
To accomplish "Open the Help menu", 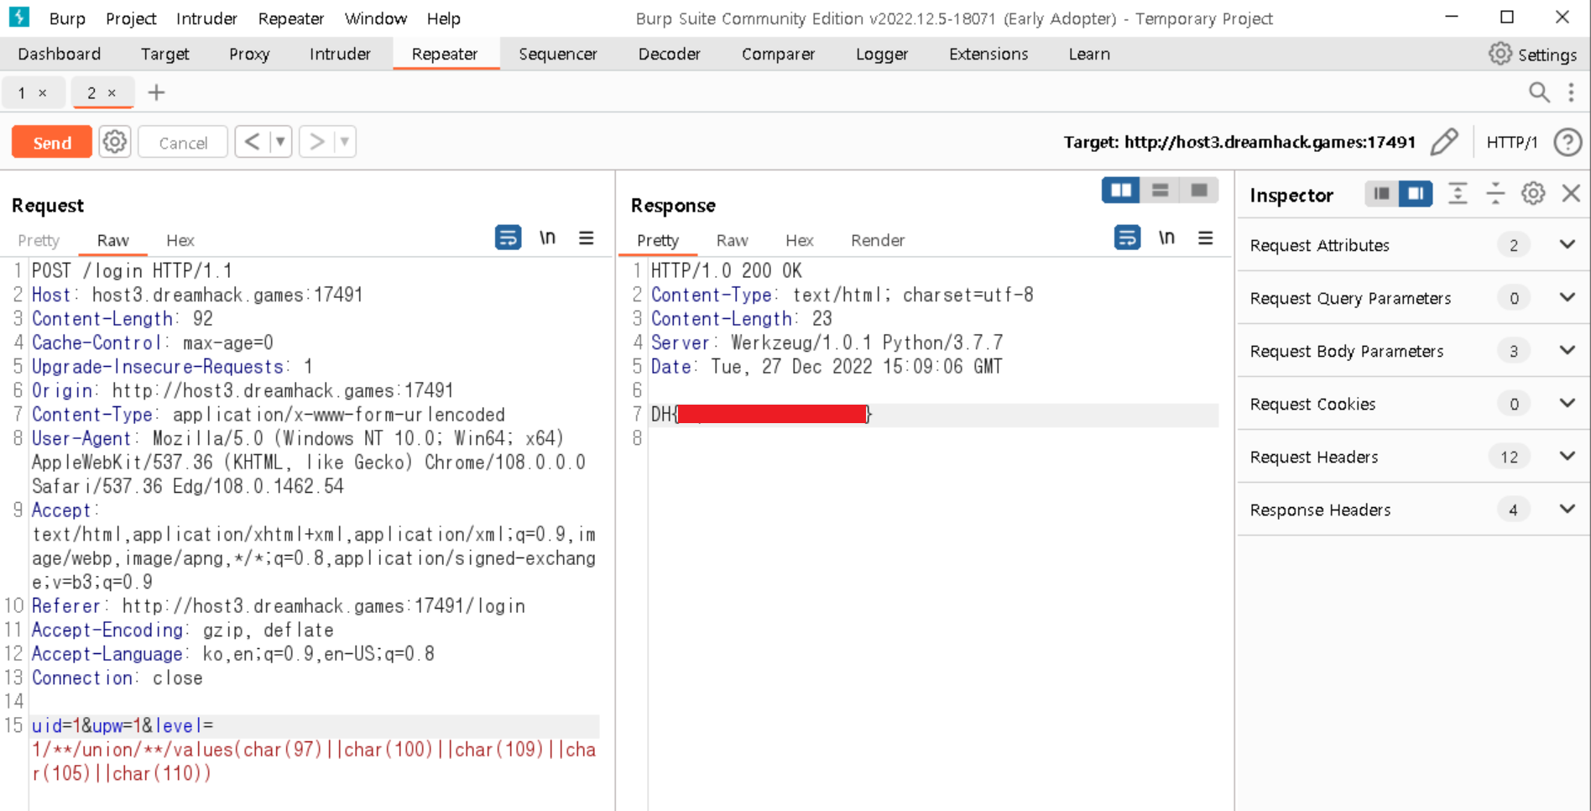I will [x=443, y=18].
